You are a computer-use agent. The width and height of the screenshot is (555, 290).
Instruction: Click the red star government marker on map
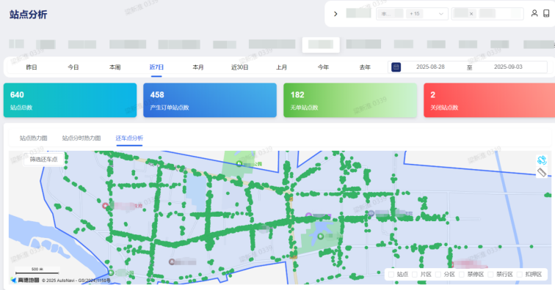tap(105, 206)
